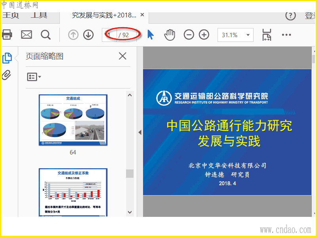Click the thumbnail scrollbar up arrow
Image resolution: width=317 pixels, height=237 pixels.
point(130,95)
